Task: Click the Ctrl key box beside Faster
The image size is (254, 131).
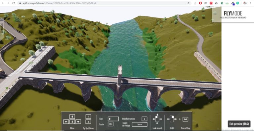Action: tap(111, 124)
